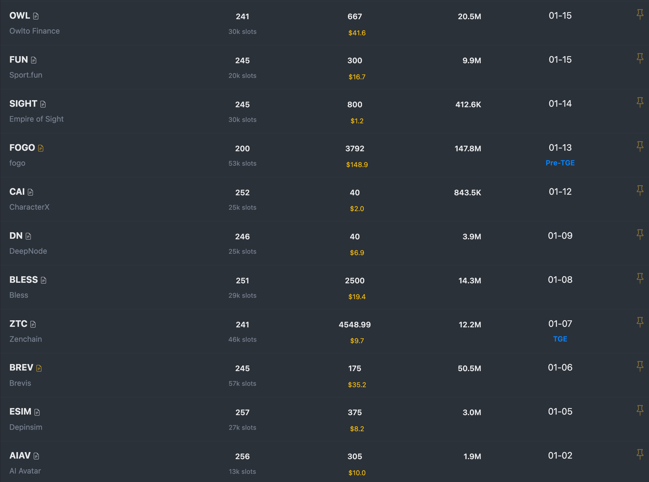The width and height of the screenshot is (649, 482).
Task: Pin the BLESS row
Action: [640, 278]
